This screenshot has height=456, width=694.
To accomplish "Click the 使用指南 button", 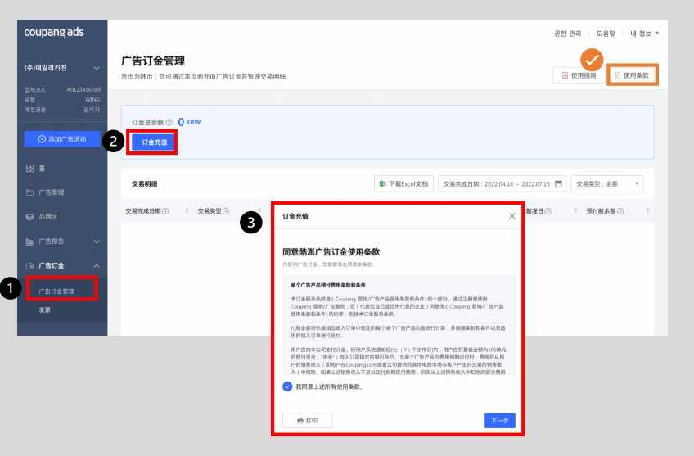I will click(x=579, y=75).
